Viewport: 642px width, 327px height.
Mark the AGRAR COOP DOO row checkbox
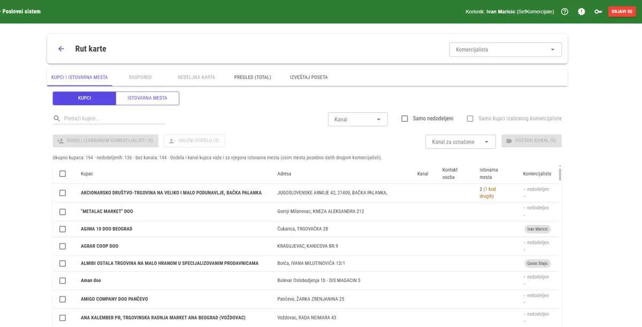pos(63,246)
